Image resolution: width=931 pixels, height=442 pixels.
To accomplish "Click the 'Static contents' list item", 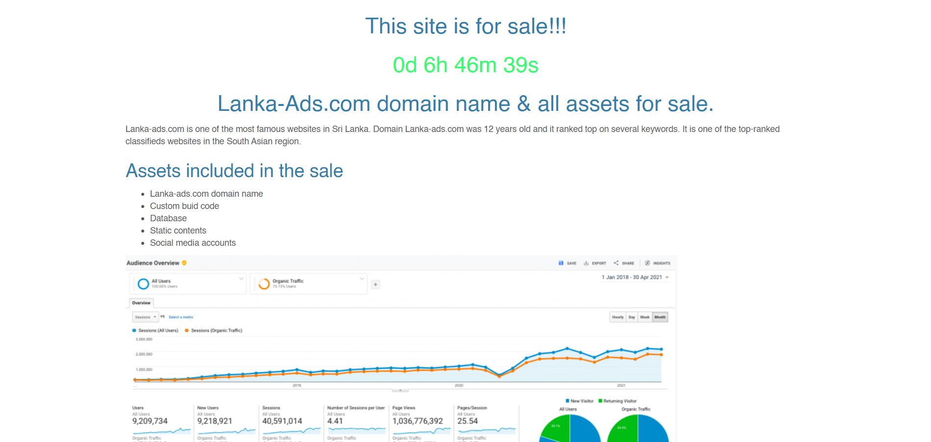I will pyautogui.click(x=178, y=231).
